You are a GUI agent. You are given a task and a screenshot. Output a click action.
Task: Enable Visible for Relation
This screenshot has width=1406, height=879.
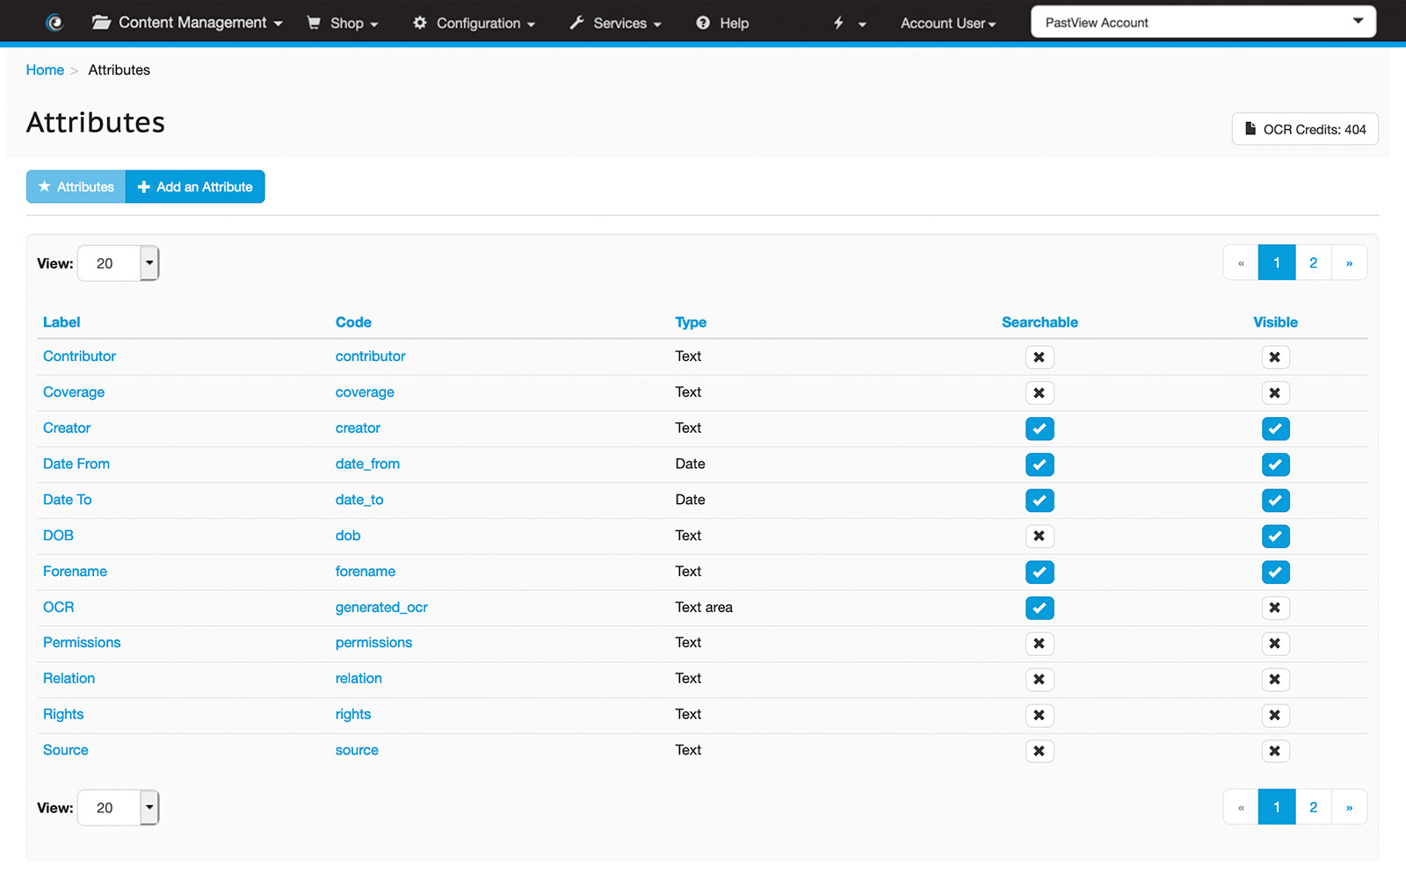click(1275, 680)
